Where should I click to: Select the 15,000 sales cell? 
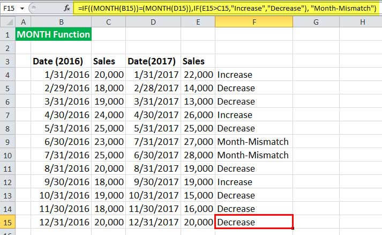point(198,195)
